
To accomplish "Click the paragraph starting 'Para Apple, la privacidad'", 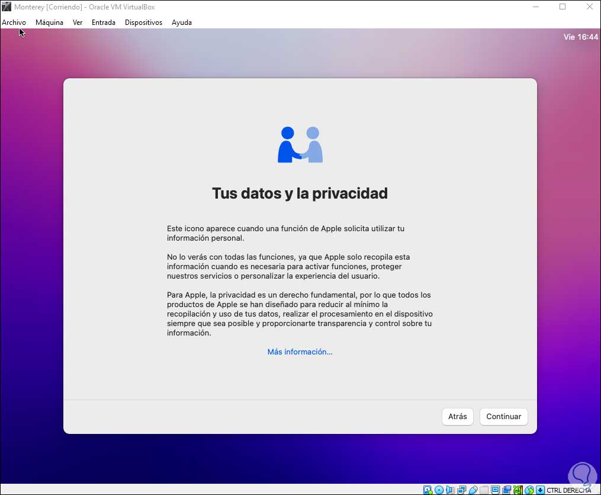I will [x=300, y=314].
